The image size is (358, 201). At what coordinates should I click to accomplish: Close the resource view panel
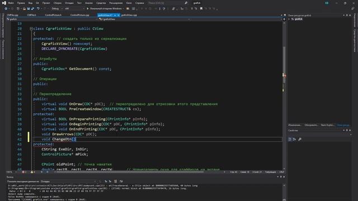tap(350, 15)
